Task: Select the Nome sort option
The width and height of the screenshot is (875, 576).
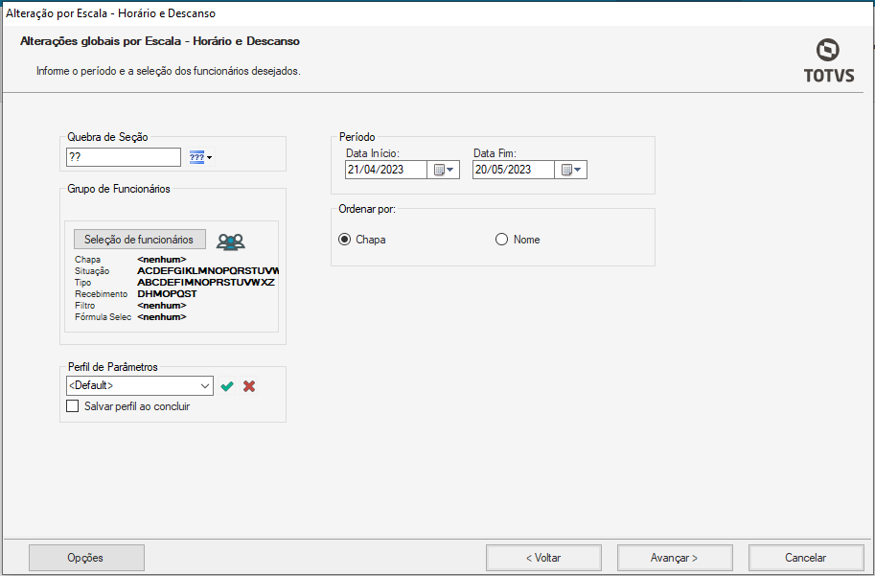Action: click(x=501, y=240)
